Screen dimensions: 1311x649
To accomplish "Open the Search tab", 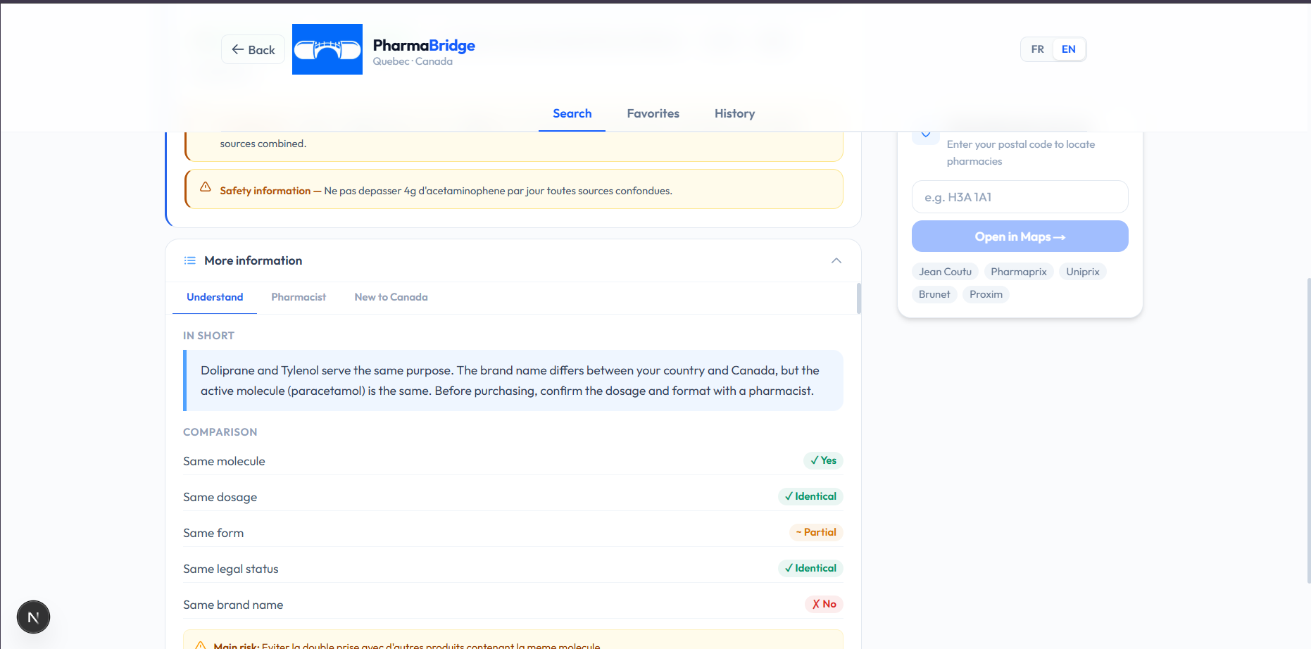I will tap(572, 113).
